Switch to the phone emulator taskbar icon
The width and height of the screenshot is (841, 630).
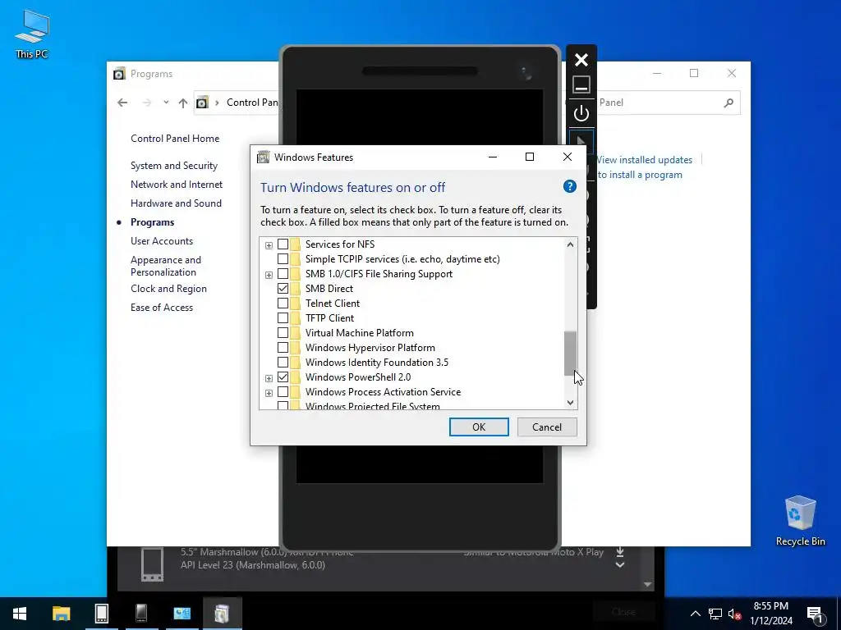(141, 614)
